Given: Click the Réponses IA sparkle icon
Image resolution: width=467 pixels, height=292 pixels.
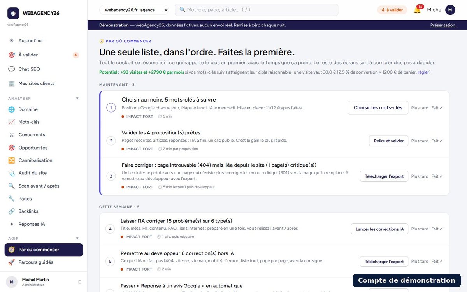Looking at the screenshot, I should [x=11, y=224].
